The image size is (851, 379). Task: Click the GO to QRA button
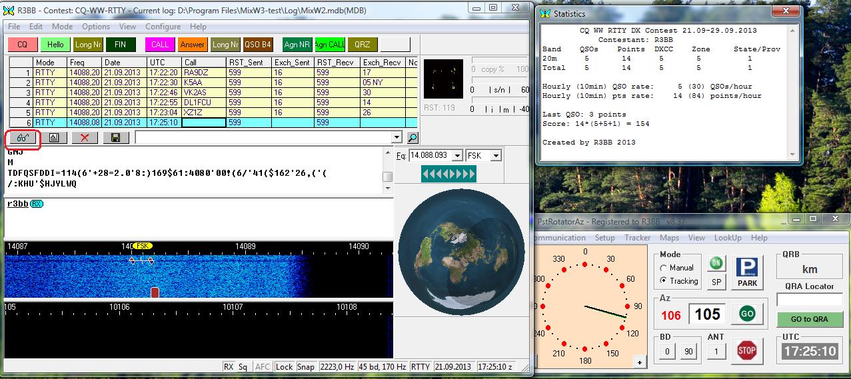click(809, 319)
